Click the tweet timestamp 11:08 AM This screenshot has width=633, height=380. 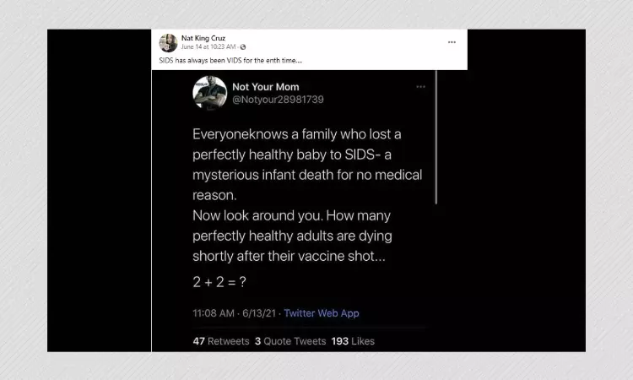[212, 313]
